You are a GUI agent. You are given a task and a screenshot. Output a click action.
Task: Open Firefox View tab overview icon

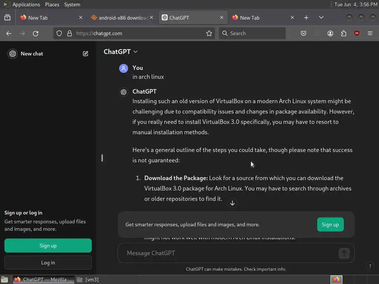(x=7, y=18)
